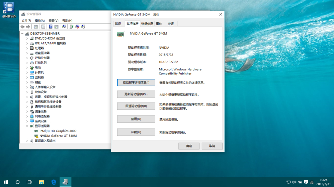Click the Back arrow in Device Manager toolbar
The image size is (334, 187).
tap(23, 27)
